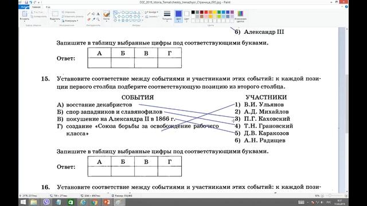
Task: Click the Обрезать crop button
Action: coord(69,12)
